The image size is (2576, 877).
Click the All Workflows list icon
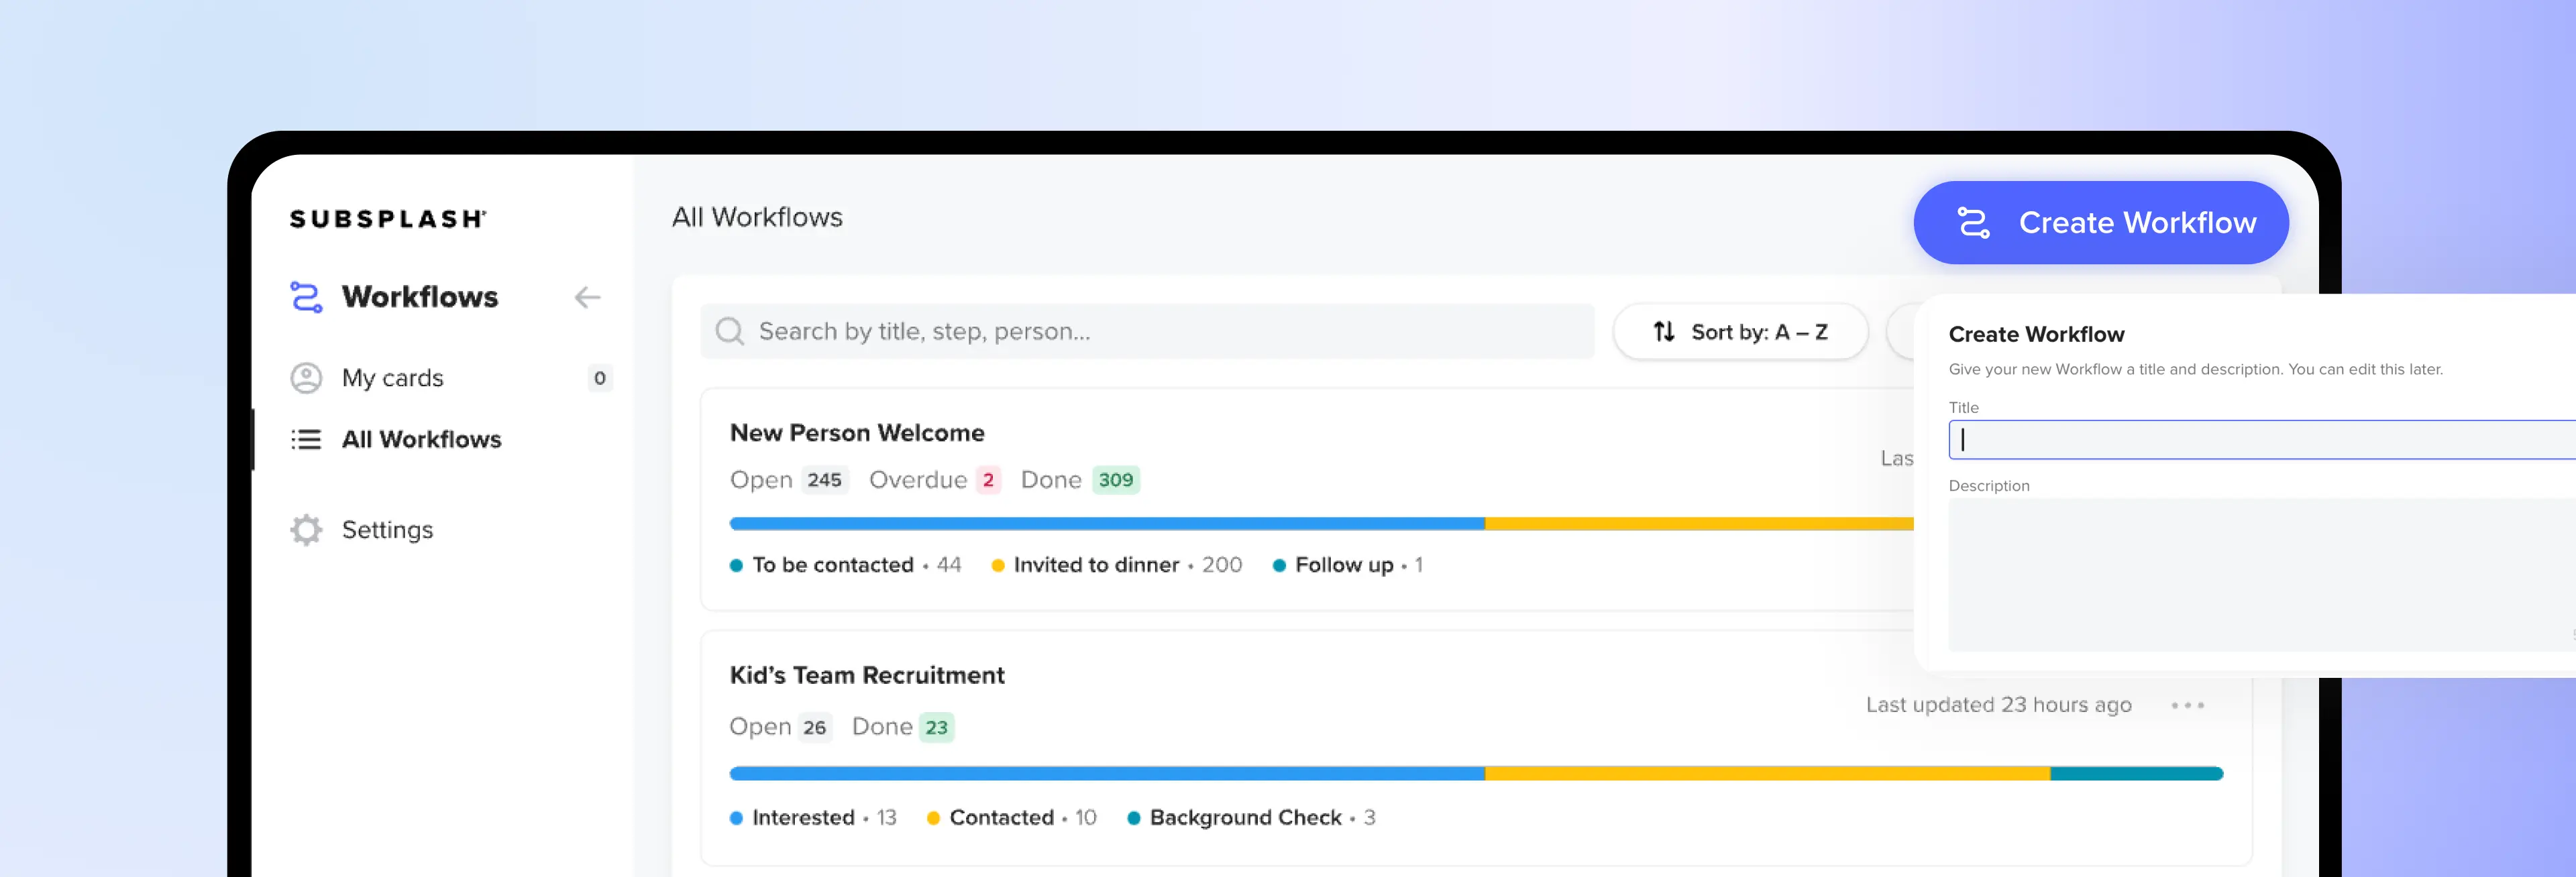click(306, 439)
